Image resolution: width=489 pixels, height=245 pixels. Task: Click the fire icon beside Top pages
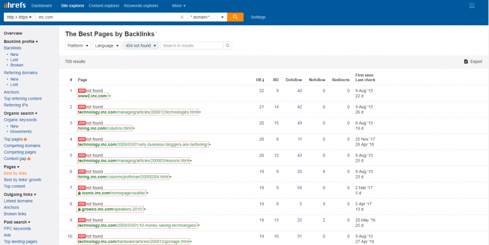tap(26, 139)
